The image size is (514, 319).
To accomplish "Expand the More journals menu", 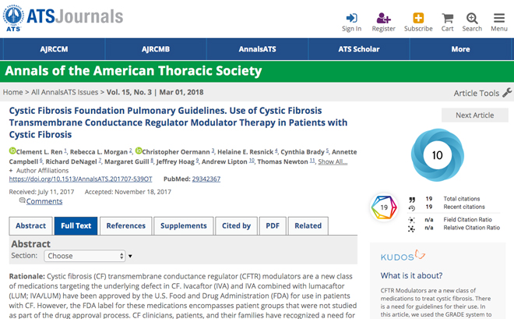I will click(460, 49).
